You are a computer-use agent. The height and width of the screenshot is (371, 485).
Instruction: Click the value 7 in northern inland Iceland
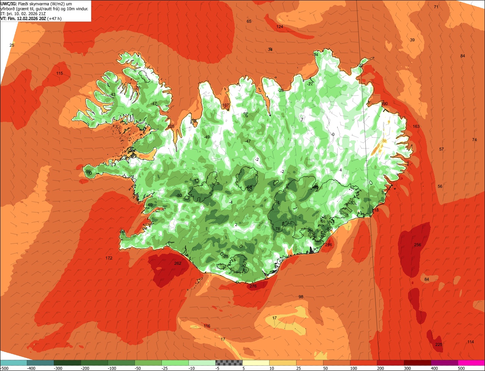(302, 119)
